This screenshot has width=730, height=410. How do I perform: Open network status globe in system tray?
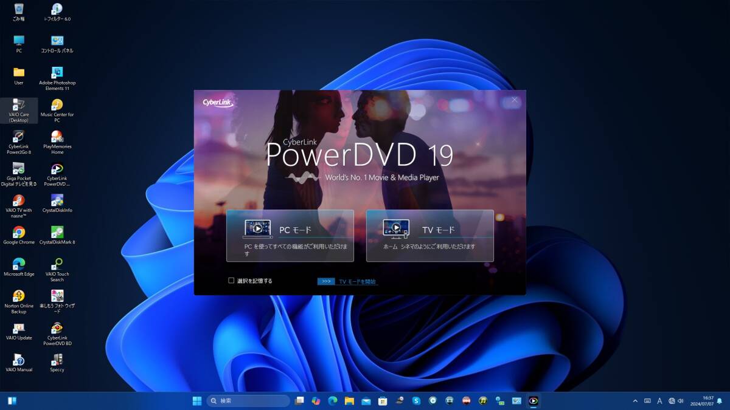[672, 401]
